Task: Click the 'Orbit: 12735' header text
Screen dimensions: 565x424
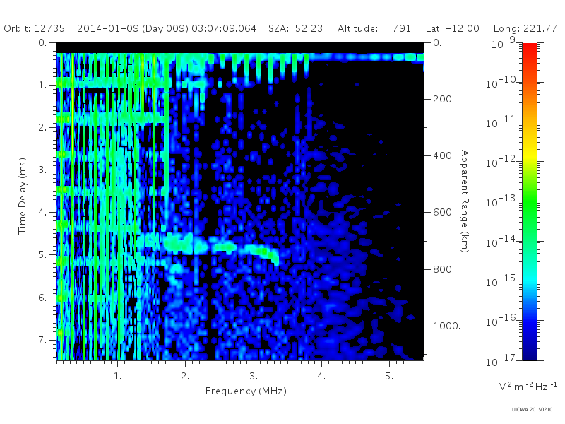Action: (34, 28)
